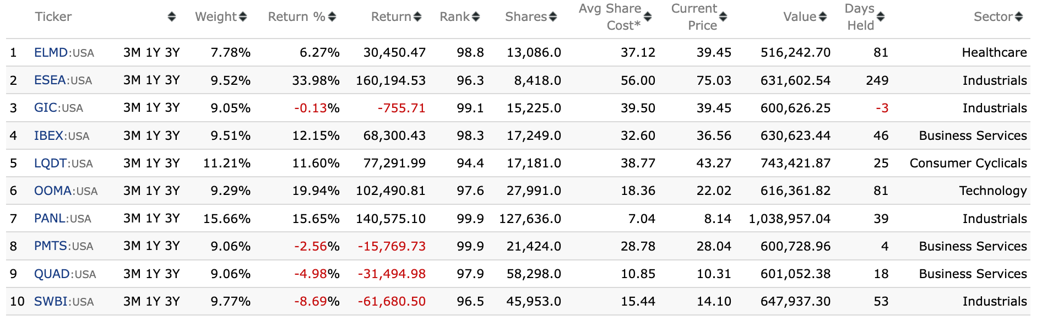Select ELMD value 516,242.70
The height and width of the screenshot is (326, 1042).
[x=795, y=53]
